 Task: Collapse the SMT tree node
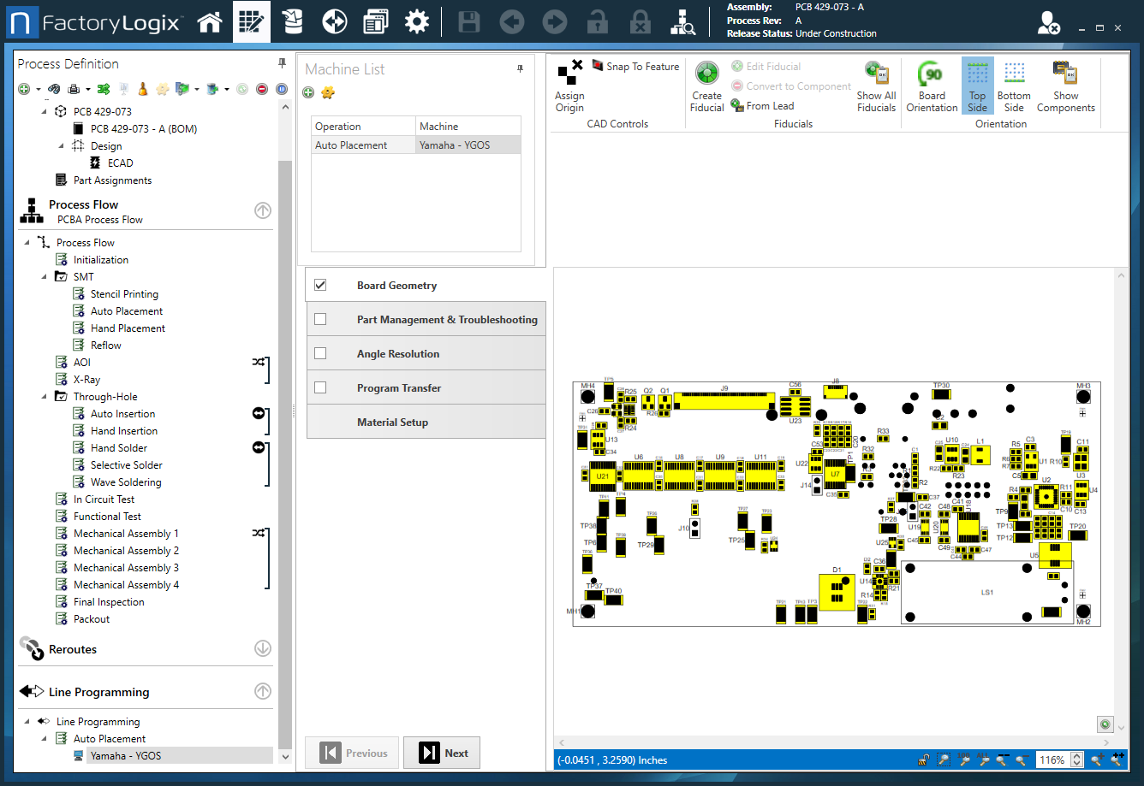click(x=45, y=277)
